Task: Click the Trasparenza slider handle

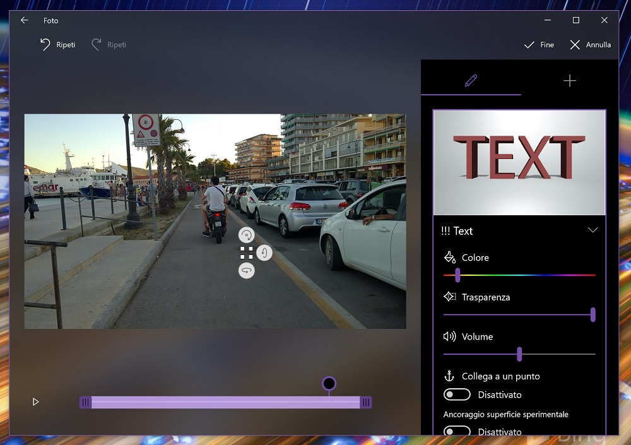Action: pyautogui.click(x=593, y=314)
